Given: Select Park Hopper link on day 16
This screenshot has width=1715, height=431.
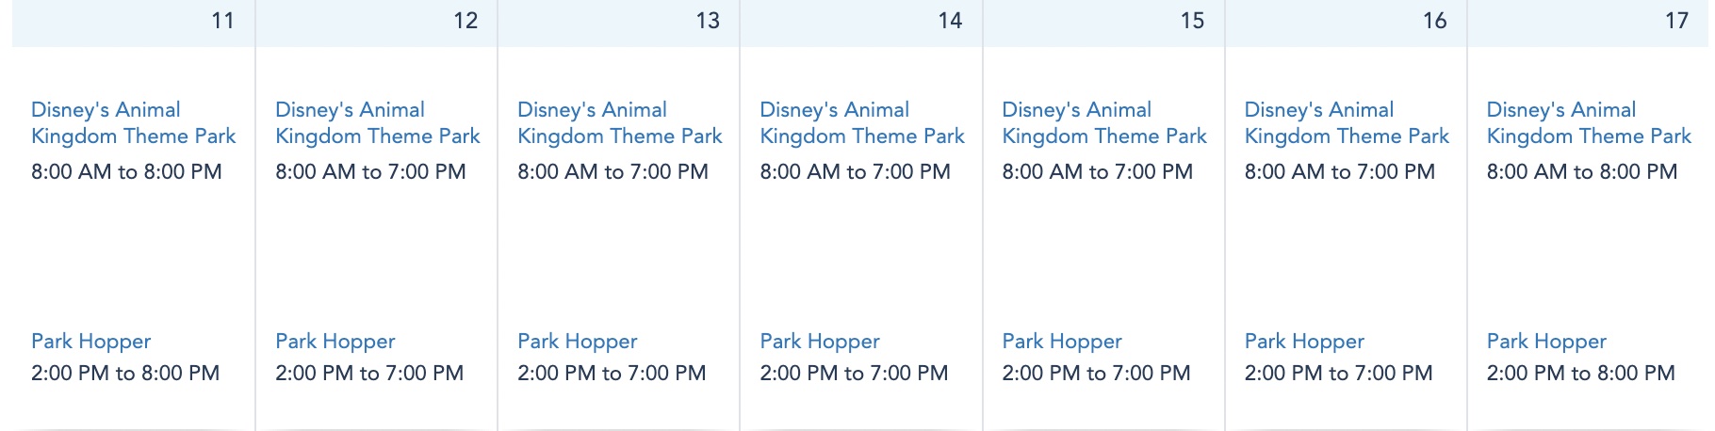Looking at the screenshot, I should click(1303, 342).
